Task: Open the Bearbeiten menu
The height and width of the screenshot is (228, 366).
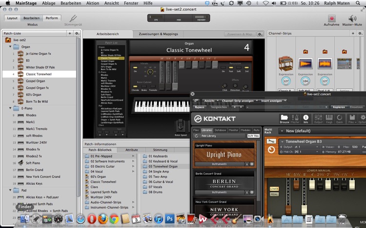Action: [x=71, y=3]
